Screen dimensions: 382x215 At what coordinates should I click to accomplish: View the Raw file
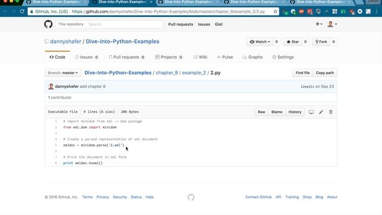(261, 112)
